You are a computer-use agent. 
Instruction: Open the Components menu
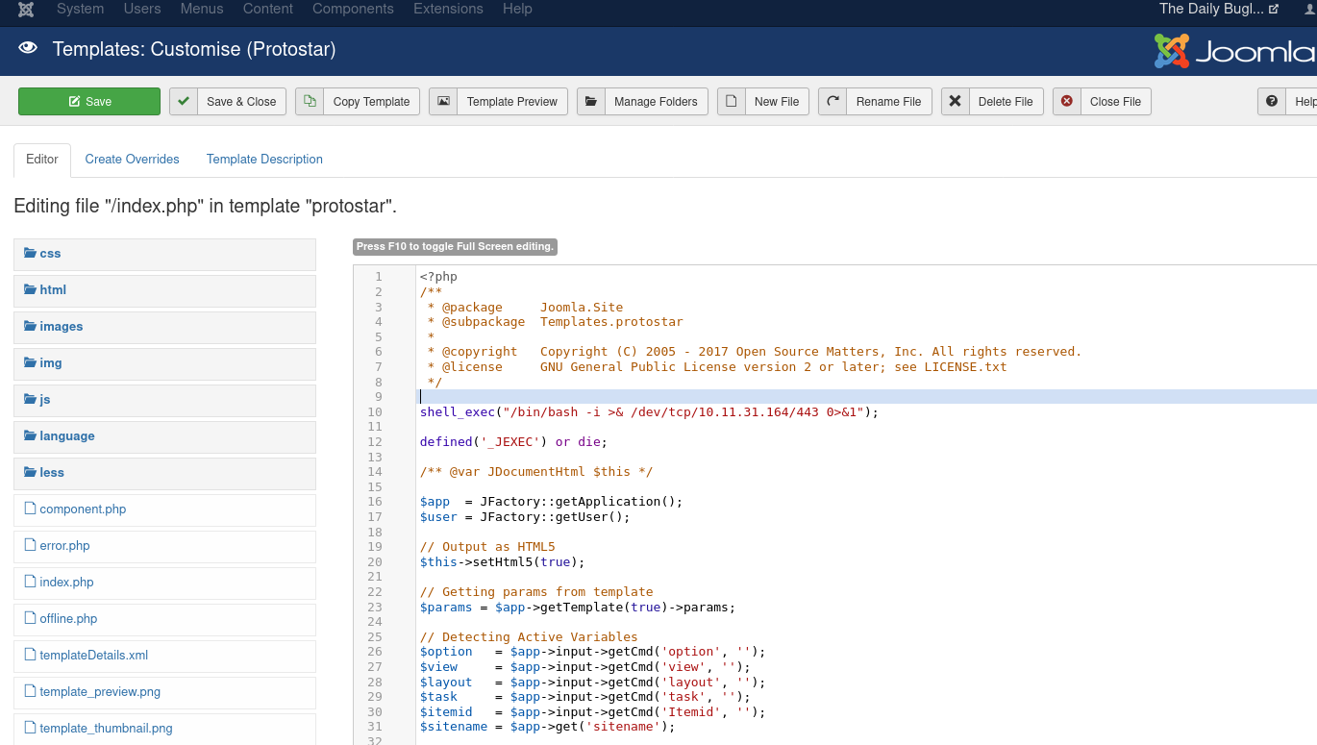pos(353,9)
